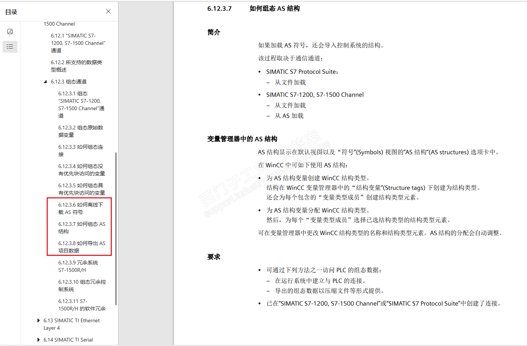Click the 目录 panel title
Image resolution: width=527 pixels, height=346 pixels.
point(11,12)
